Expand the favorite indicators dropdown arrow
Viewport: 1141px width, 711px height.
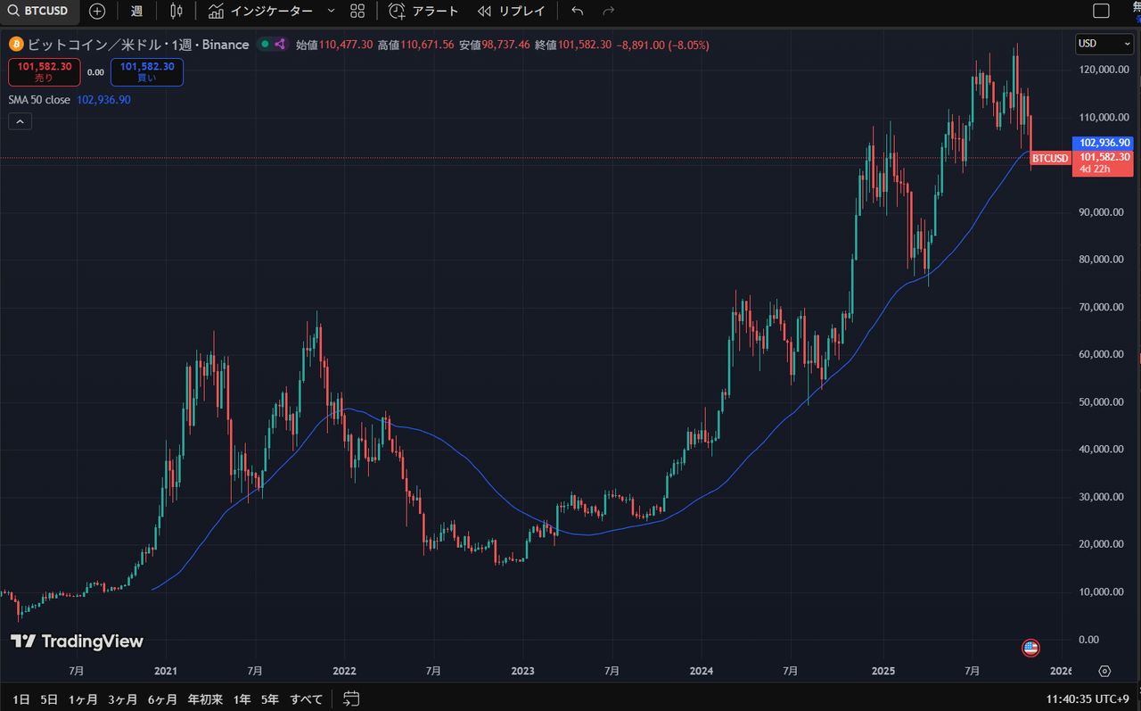[x=331, y=11]
